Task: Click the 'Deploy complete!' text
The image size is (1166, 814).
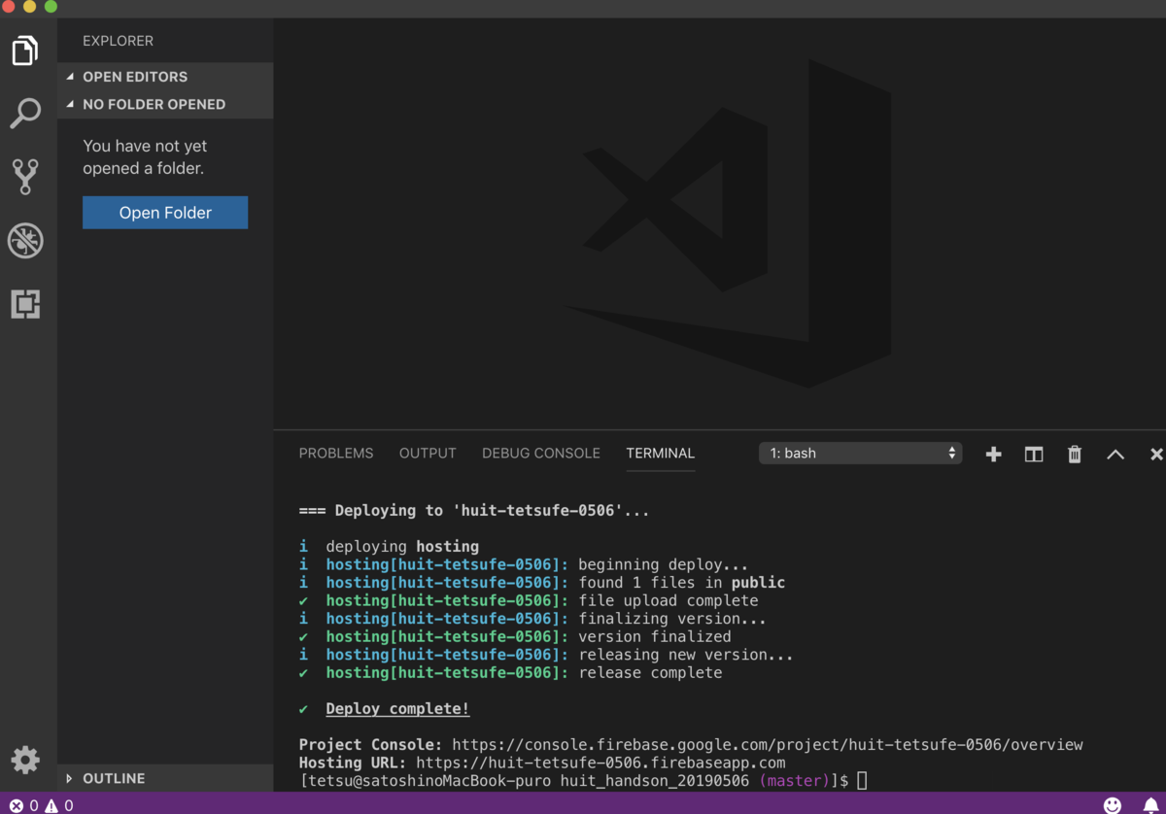Action: coord(397,709)
